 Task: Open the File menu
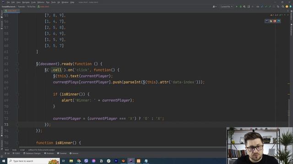tap(8, 2)
